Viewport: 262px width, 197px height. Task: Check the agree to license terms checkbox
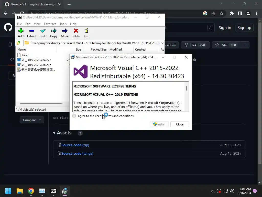click(x=74, y=116)
